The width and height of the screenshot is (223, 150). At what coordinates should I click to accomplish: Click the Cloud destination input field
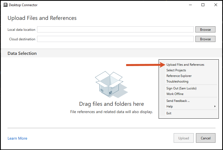click(115, 39)
